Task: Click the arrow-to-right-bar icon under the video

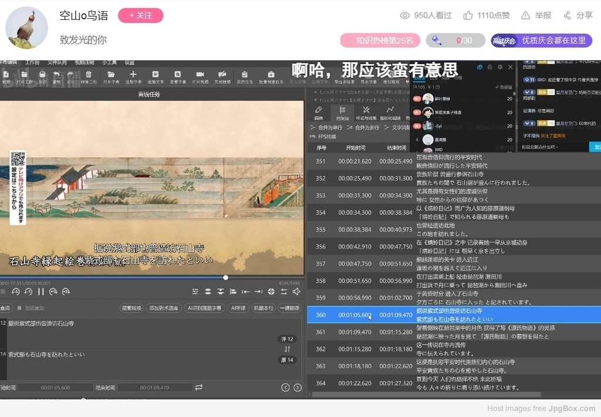Action: (258, 292)
